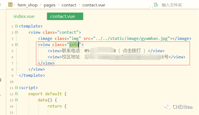
Task: Collapse the info view block at line 4
Action: 16,45
